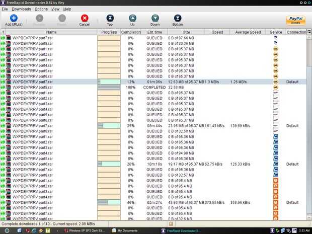Image resolution: width=312 pixels, height=234 pixels.
Task: Select the 'Default' connection of the 46% row
Action: [292, 203]
